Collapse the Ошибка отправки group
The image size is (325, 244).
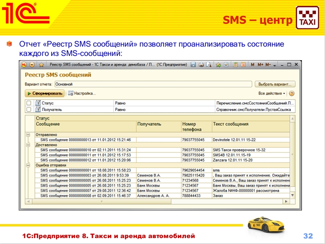point(29,165)
